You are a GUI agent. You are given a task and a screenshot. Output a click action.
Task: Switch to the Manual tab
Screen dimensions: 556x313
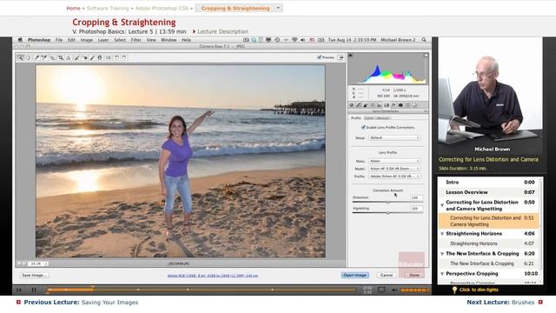(x=382, y=118)
